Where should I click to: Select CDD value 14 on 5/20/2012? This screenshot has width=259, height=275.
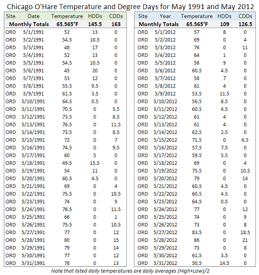(245, 178)
